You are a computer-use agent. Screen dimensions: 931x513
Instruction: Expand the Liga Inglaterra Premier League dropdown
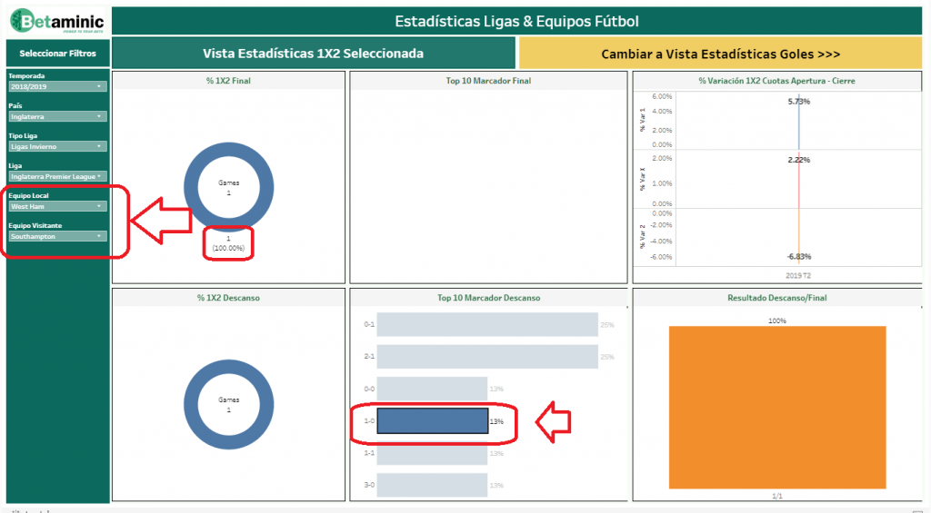pyautogui.click(x=57, y=176)
